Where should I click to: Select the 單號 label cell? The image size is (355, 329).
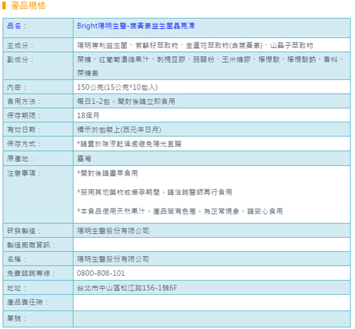click(38, 319)
